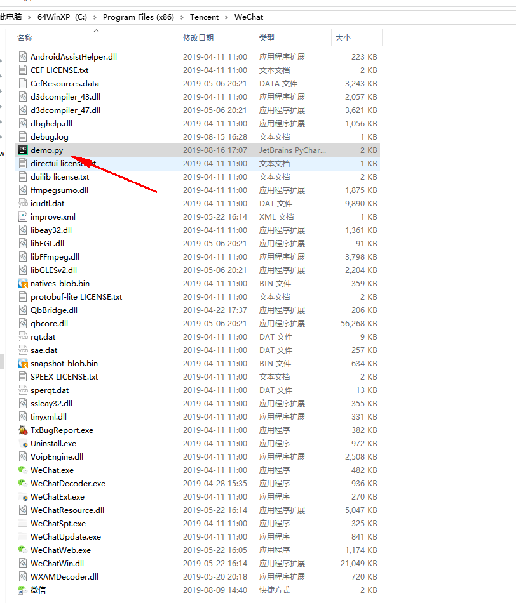
Task: Click the rqt.dat file icon
Action: pos(23,337)
